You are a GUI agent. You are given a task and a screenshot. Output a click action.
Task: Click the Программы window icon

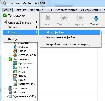15,63
